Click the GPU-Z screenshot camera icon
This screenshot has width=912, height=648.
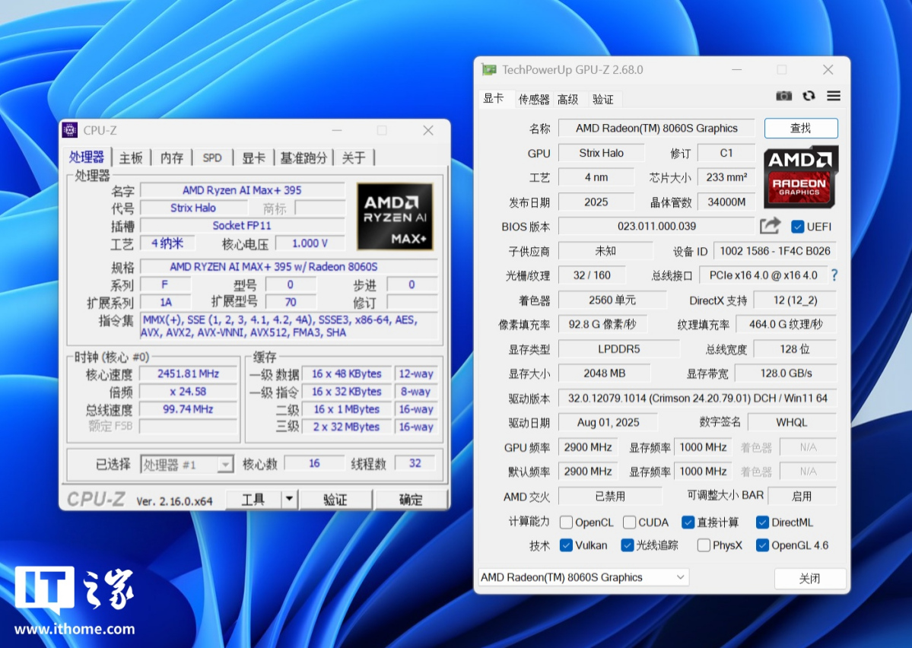click(783, 96)
